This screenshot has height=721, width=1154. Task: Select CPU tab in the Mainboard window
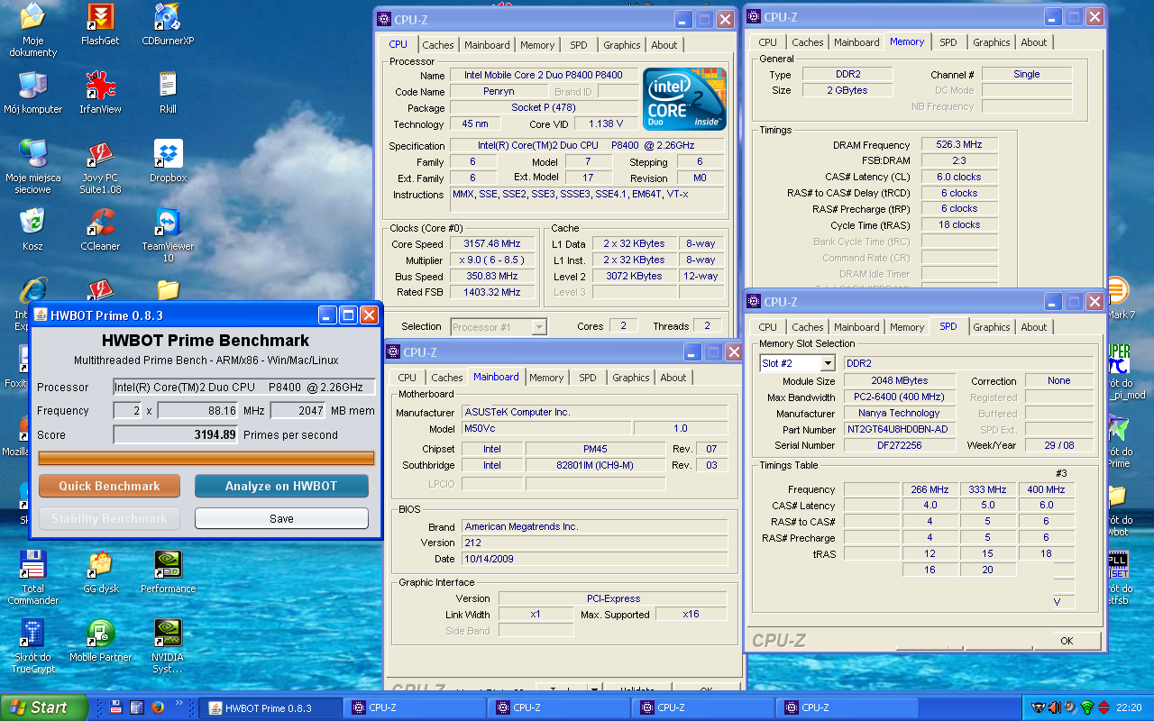click(408, 378)
